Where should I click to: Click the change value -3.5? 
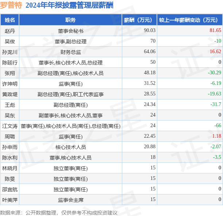[217, 157]
